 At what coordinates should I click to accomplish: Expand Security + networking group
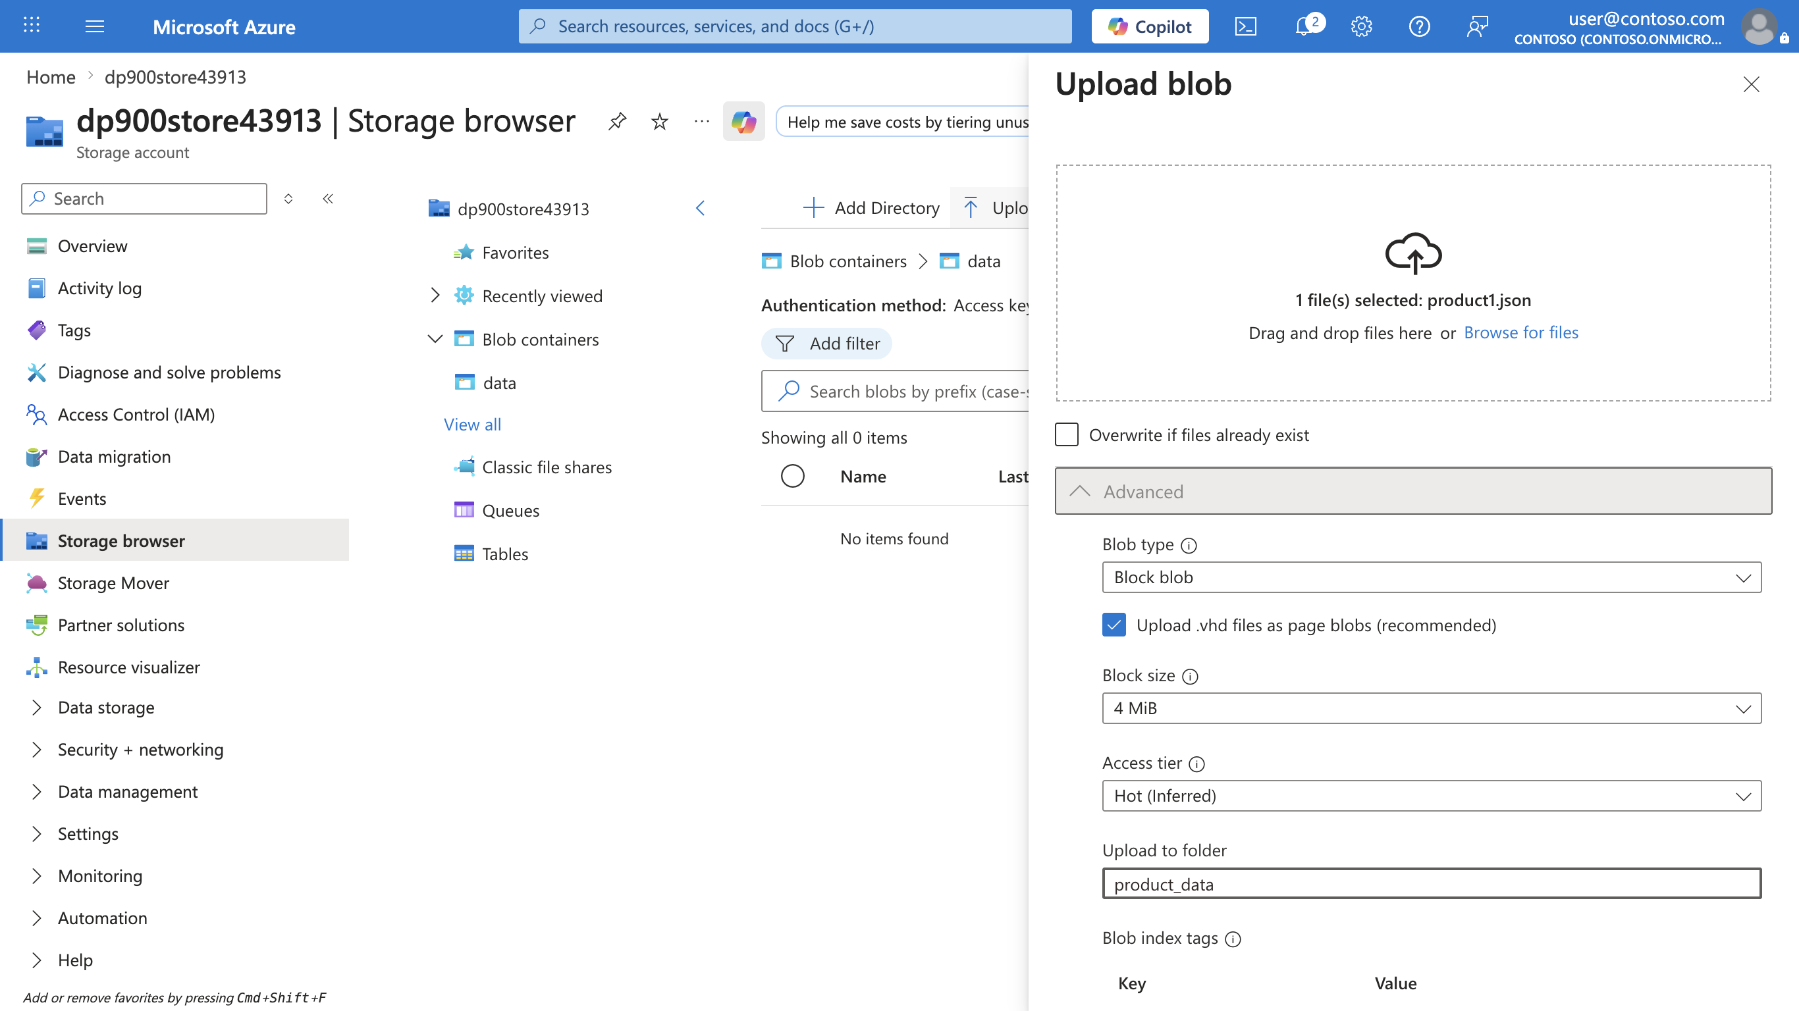pyautogui.click(x=36, y=749)
